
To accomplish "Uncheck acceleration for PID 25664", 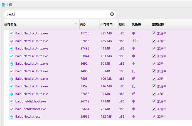I will [154, 109].
